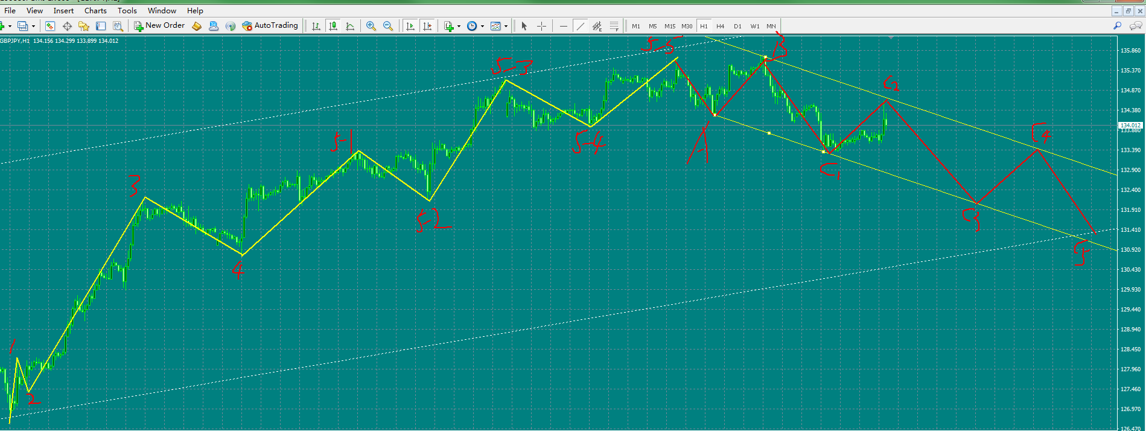The width and height of the screenshot is (1146, 431).
Task: Open the Terminal panel
Action: tap(101, 26)
